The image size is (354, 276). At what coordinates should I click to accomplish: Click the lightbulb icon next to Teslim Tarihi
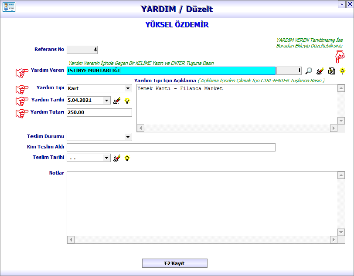tap(127, 158)
